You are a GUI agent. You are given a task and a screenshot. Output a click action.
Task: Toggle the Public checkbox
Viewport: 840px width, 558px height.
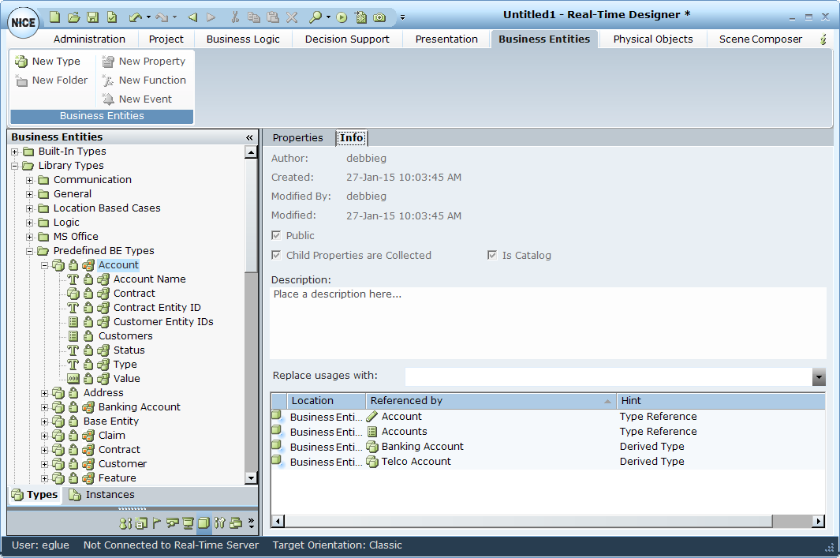276,235
